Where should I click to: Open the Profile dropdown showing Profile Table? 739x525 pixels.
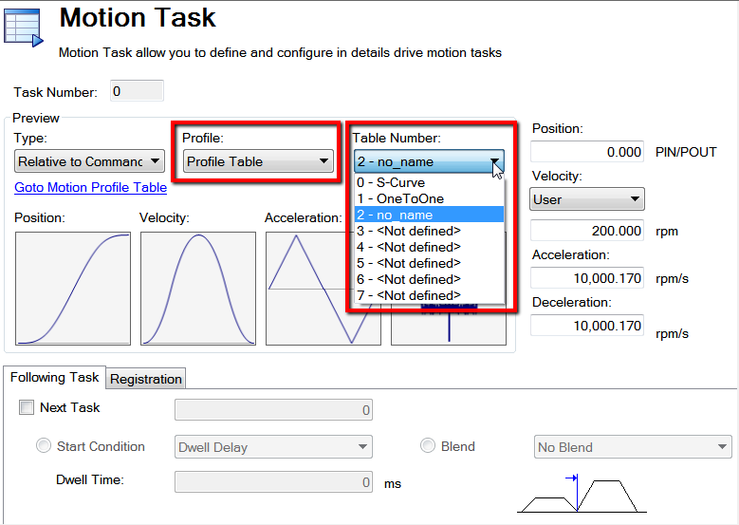point(258,161)
